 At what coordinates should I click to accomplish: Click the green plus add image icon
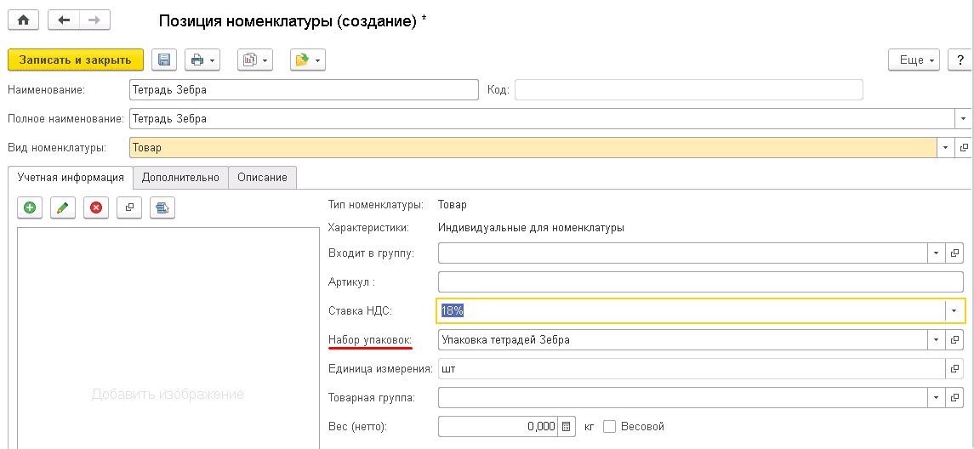[x=30, y=207]
